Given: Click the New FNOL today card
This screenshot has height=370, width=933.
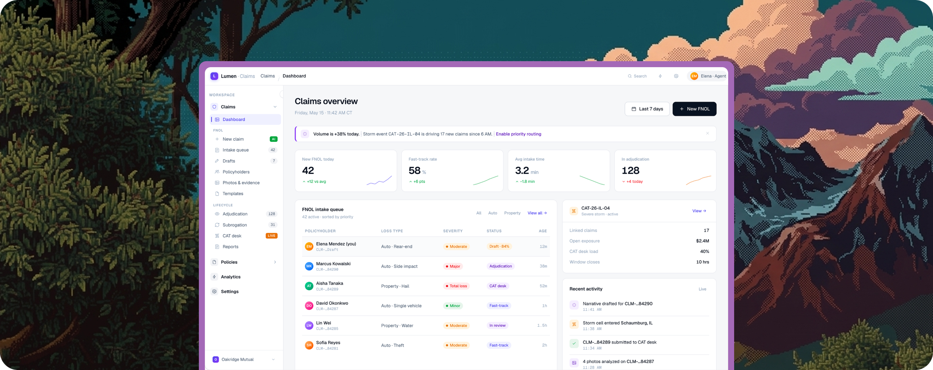Looking at the screenshot, I should 346,171.
